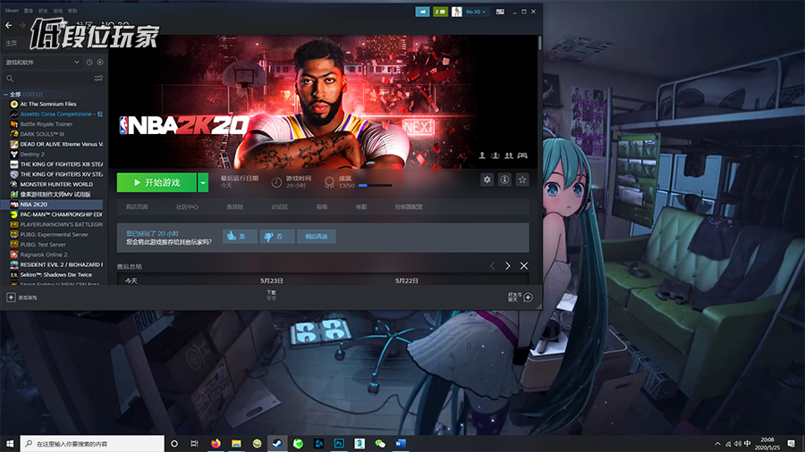Switch to Big Picture mode icon
Viewport: 805px width, 452px height.
(x=500, y=12)
